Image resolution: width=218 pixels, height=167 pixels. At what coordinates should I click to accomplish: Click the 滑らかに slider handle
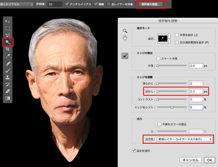coord(158,83)
